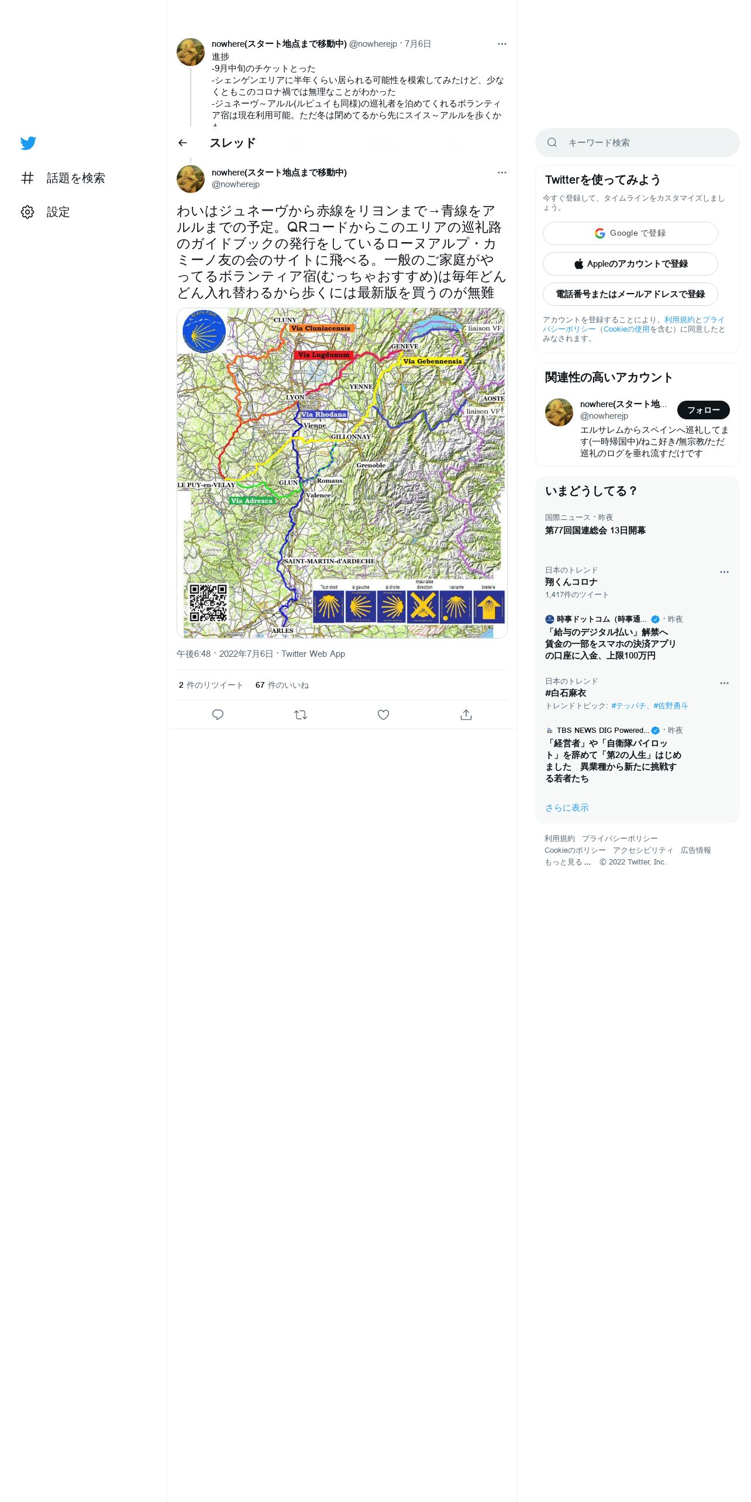Viewport: 751px width, 1502px height.
Task: Click the reply speech bubble icon
Action: [218, 715]
